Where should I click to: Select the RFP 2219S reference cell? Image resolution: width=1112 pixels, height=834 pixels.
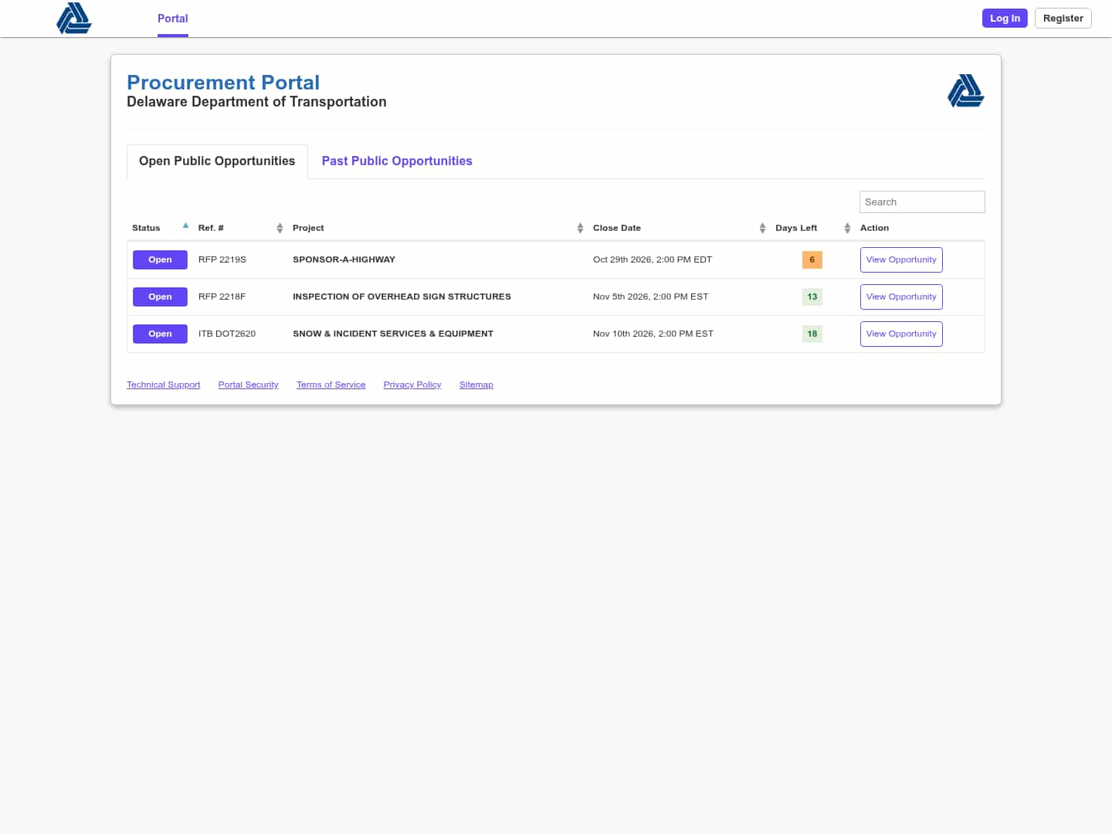(x=222, y=260)
